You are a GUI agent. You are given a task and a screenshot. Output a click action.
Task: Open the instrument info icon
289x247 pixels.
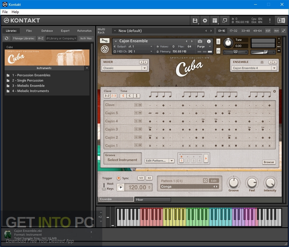(209, 41)
